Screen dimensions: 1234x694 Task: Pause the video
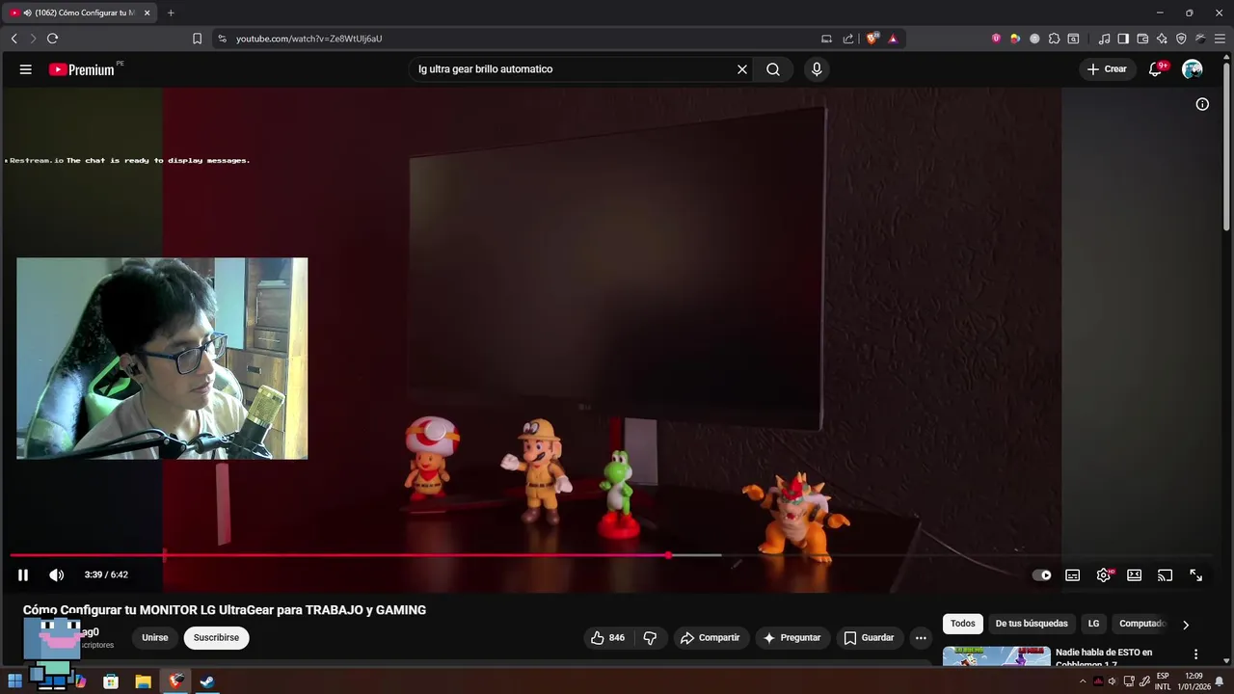(x=23, y=575)
